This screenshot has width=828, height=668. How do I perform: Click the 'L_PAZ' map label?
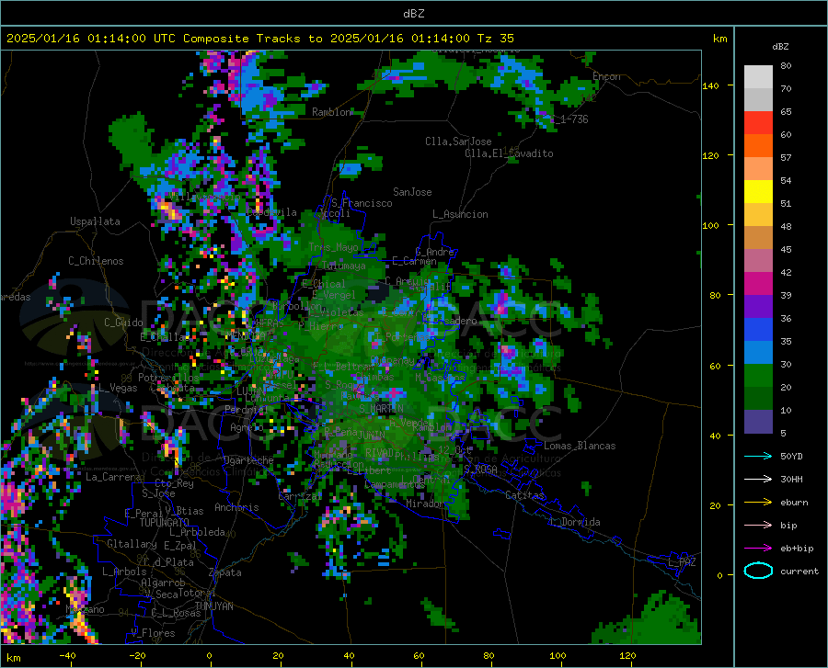[682, 562]
